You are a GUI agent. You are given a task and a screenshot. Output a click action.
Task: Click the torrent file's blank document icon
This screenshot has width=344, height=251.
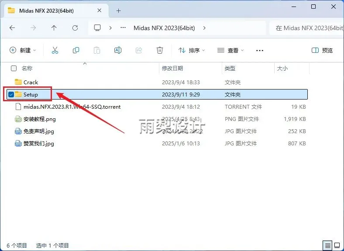[x=18, y=107]
